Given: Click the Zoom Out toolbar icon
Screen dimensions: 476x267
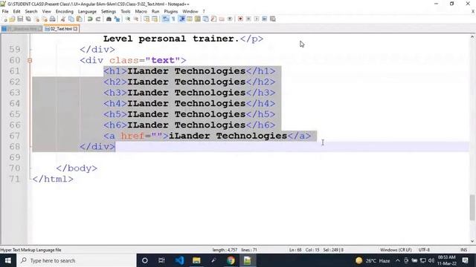Looking at the screenshot, I should click(x=136, y=19).
